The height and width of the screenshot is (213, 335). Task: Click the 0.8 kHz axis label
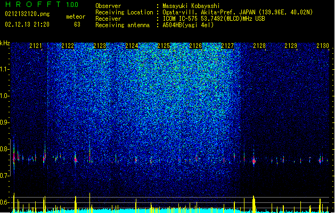pos(4,149)
